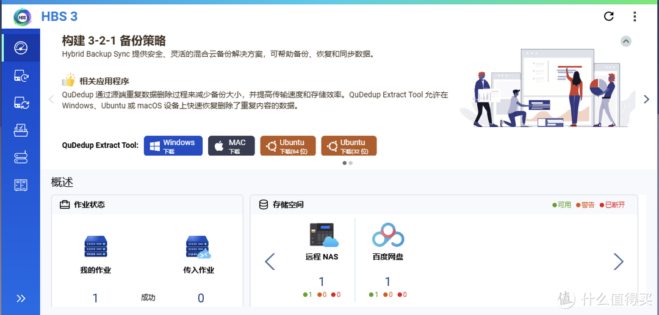Open the Overview dashboard sidebar icon
The image size is (659, 315).
(21, 48)
